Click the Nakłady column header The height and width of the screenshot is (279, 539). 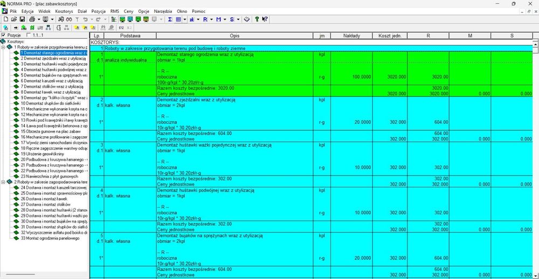(351, 36)
